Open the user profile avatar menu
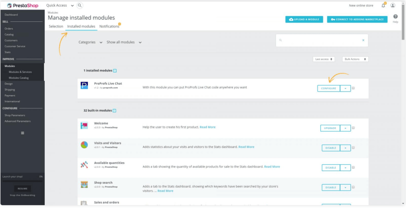Viewport: 406px width, 208px height. pyautogui.click(x=393, y=6)
